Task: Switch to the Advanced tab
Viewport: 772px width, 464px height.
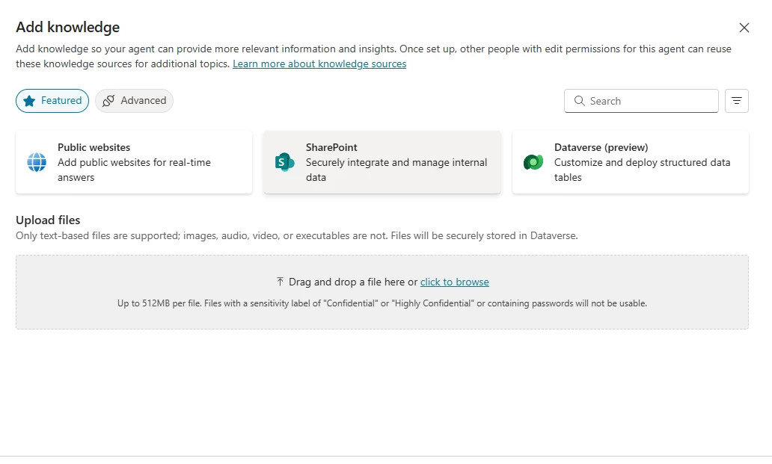Action: (134, 101)
